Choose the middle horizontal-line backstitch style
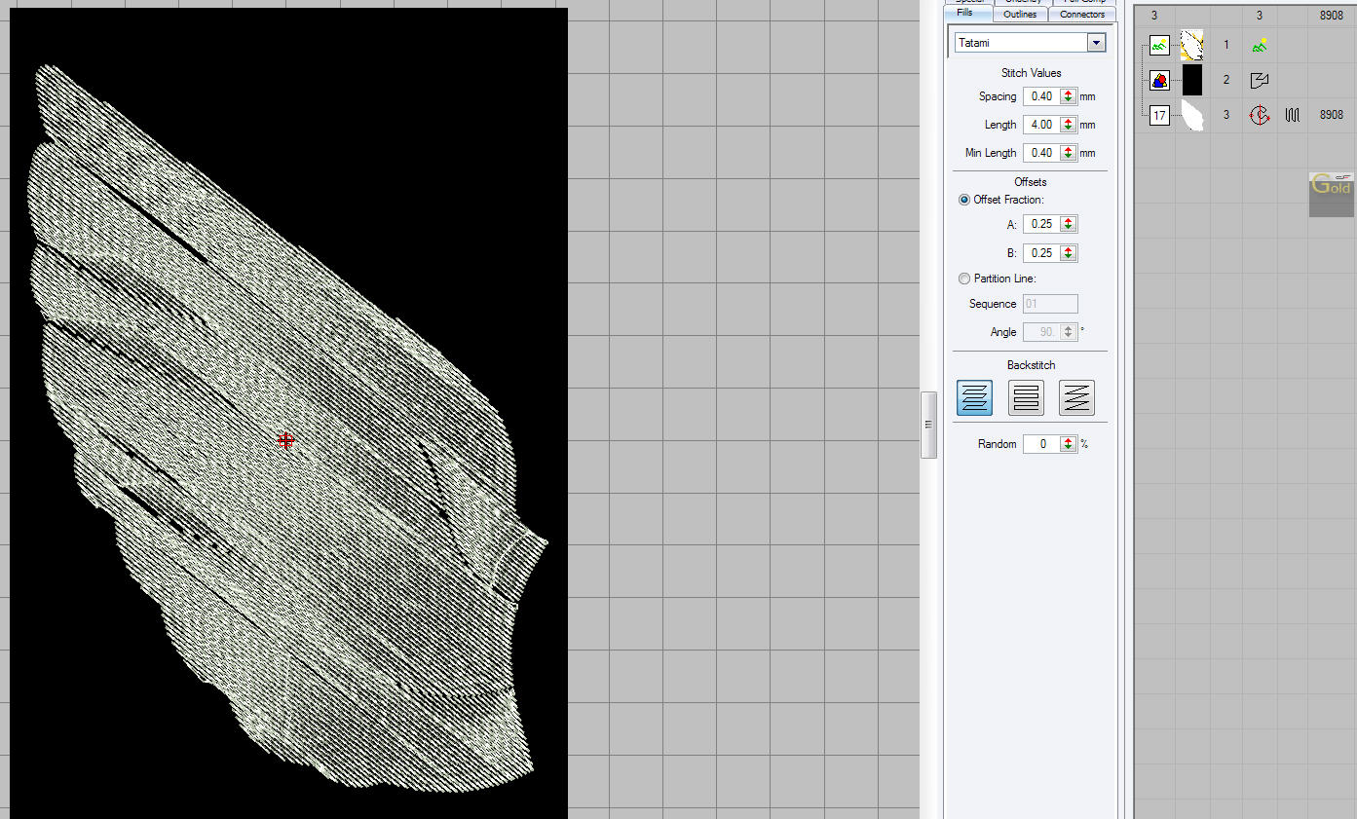 [x=1026, y=397]
